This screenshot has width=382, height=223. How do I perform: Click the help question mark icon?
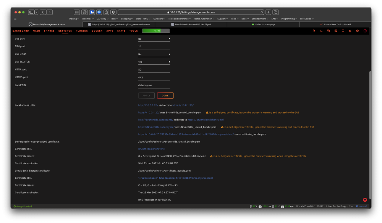[x=358, y=31]
